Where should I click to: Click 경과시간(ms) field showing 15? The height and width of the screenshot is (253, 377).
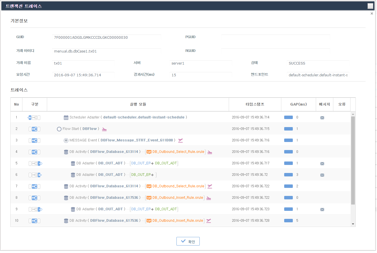tap(201, 75)
